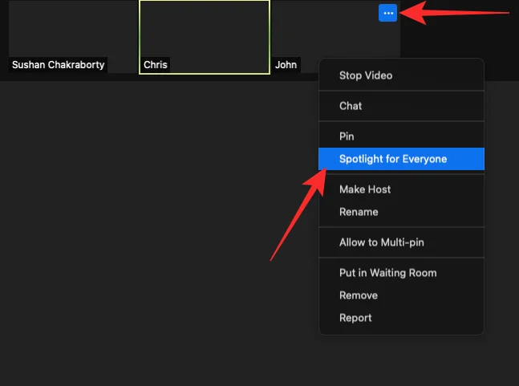Select Put in Waiting Room
This screenshot has width=519, height=386.
[387, 273]
